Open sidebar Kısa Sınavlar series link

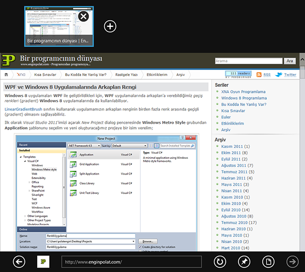tap(233, 111)
